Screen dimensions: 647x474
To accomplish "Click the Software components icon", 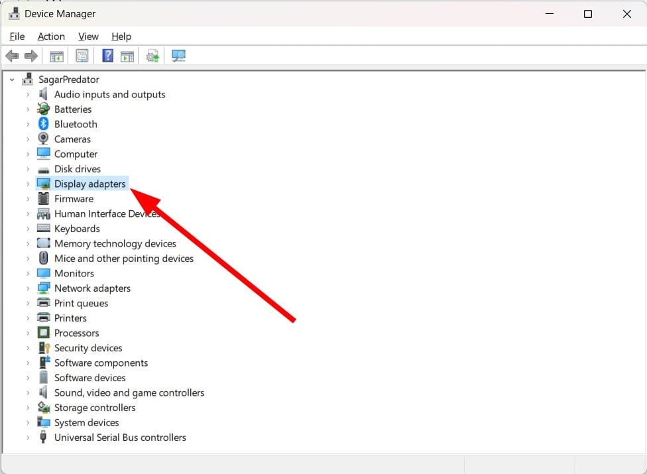I will [44, 362].
